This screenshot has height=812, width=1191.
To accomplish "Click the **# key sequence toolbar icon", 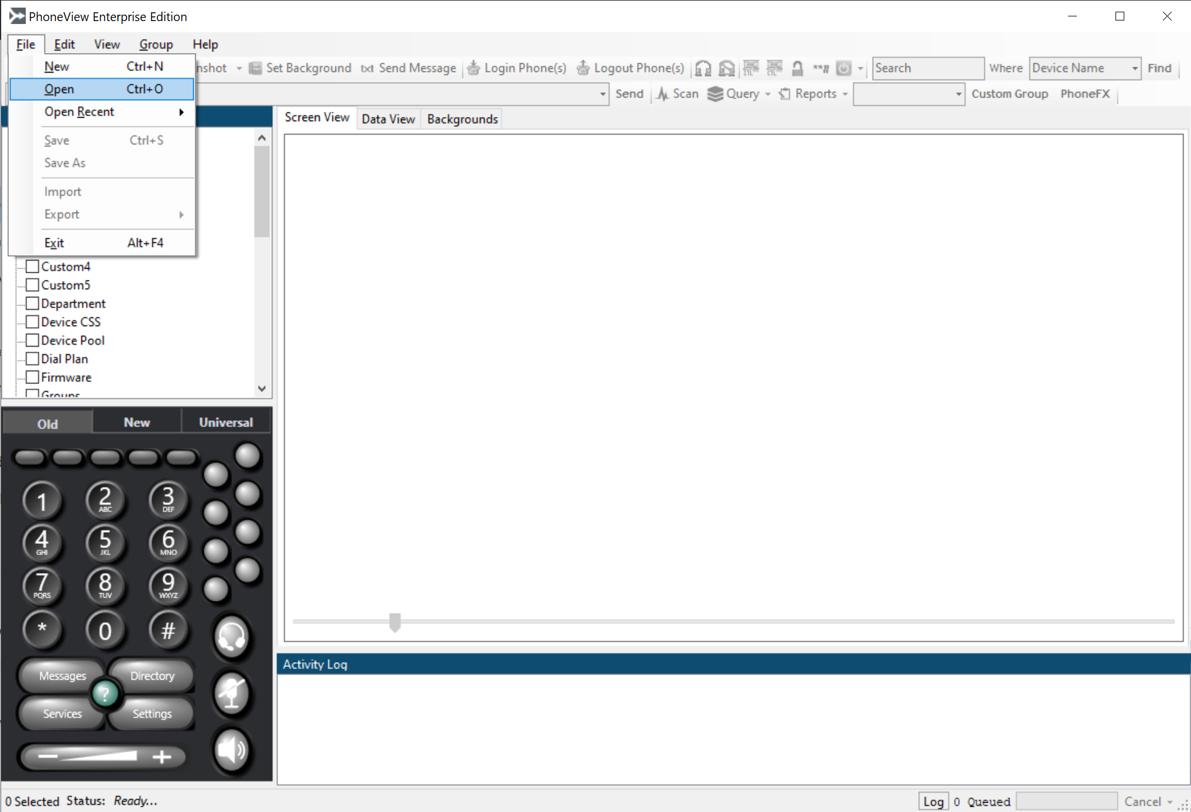I will tap(821, 68).
